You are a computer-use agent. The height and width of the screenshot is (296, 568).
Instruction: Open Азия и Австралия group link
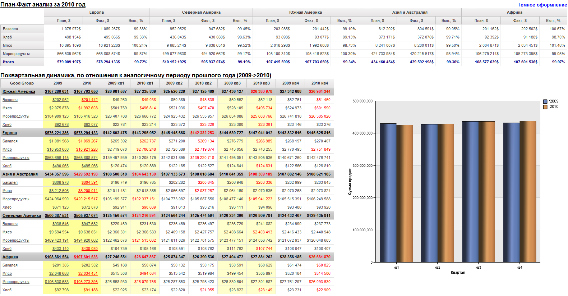click(x=20, y=174)
